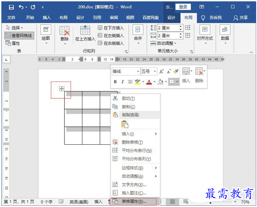Viewport: 257px width, 207px height.
Task: Choose 文字方向(X)... from context menu
Action: point(136,185)
